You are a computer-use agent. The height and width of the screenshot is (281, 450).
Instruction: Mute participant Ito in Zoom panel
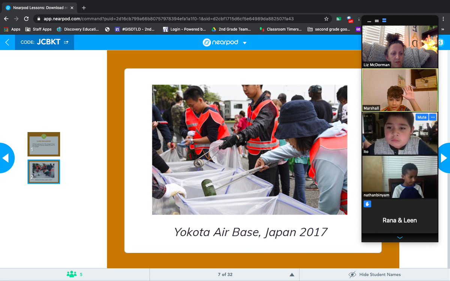pyautogui.click(x=422, y=117)
